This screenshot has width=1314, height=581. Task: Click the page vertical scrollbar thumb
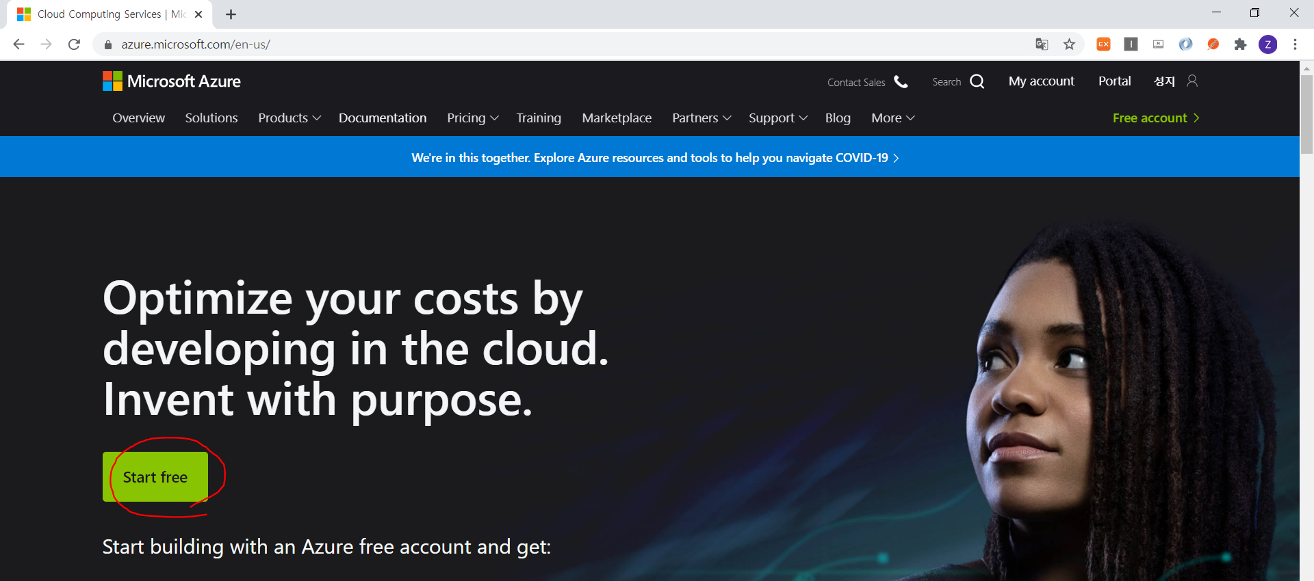click(x=1306, y=114)
